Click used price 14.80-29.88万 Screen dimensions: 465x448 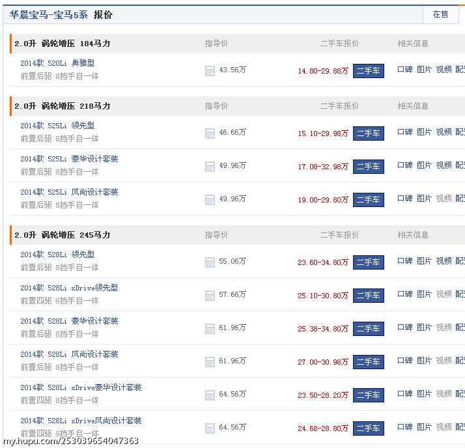323,71
